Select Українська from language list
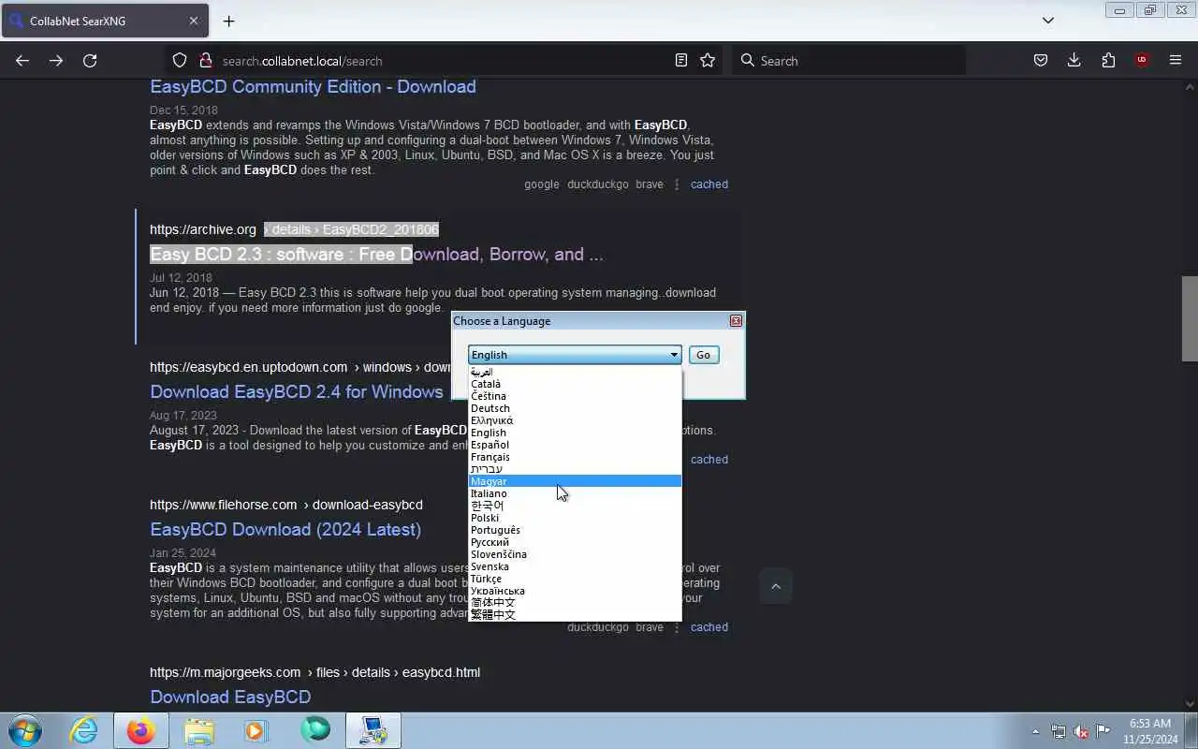Image resolution: width=1198 pixels, height=749 pixels. 575,591
